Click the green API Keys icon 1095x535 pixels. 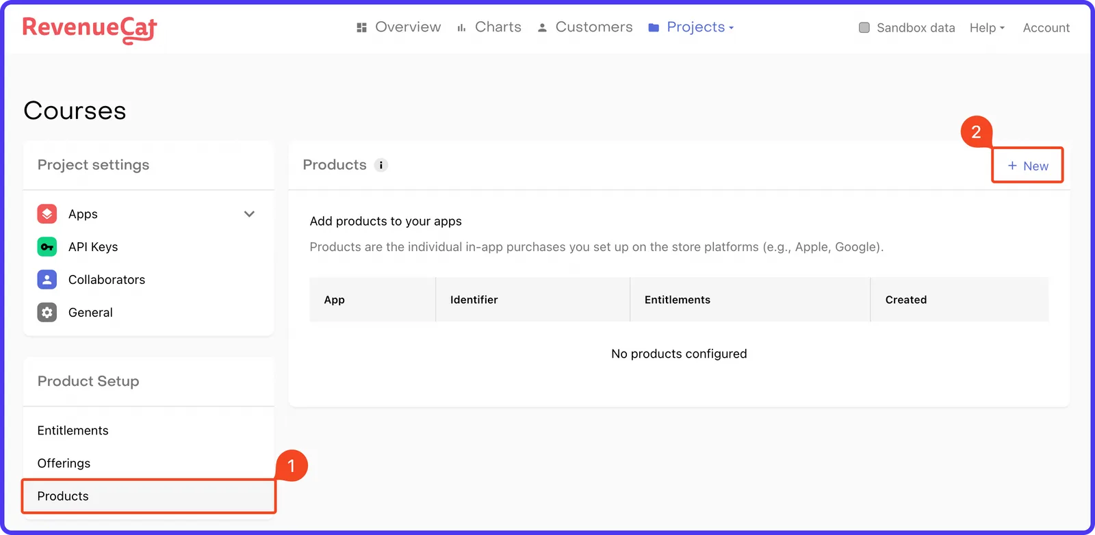pyautogui.click(x=47, y=247)
